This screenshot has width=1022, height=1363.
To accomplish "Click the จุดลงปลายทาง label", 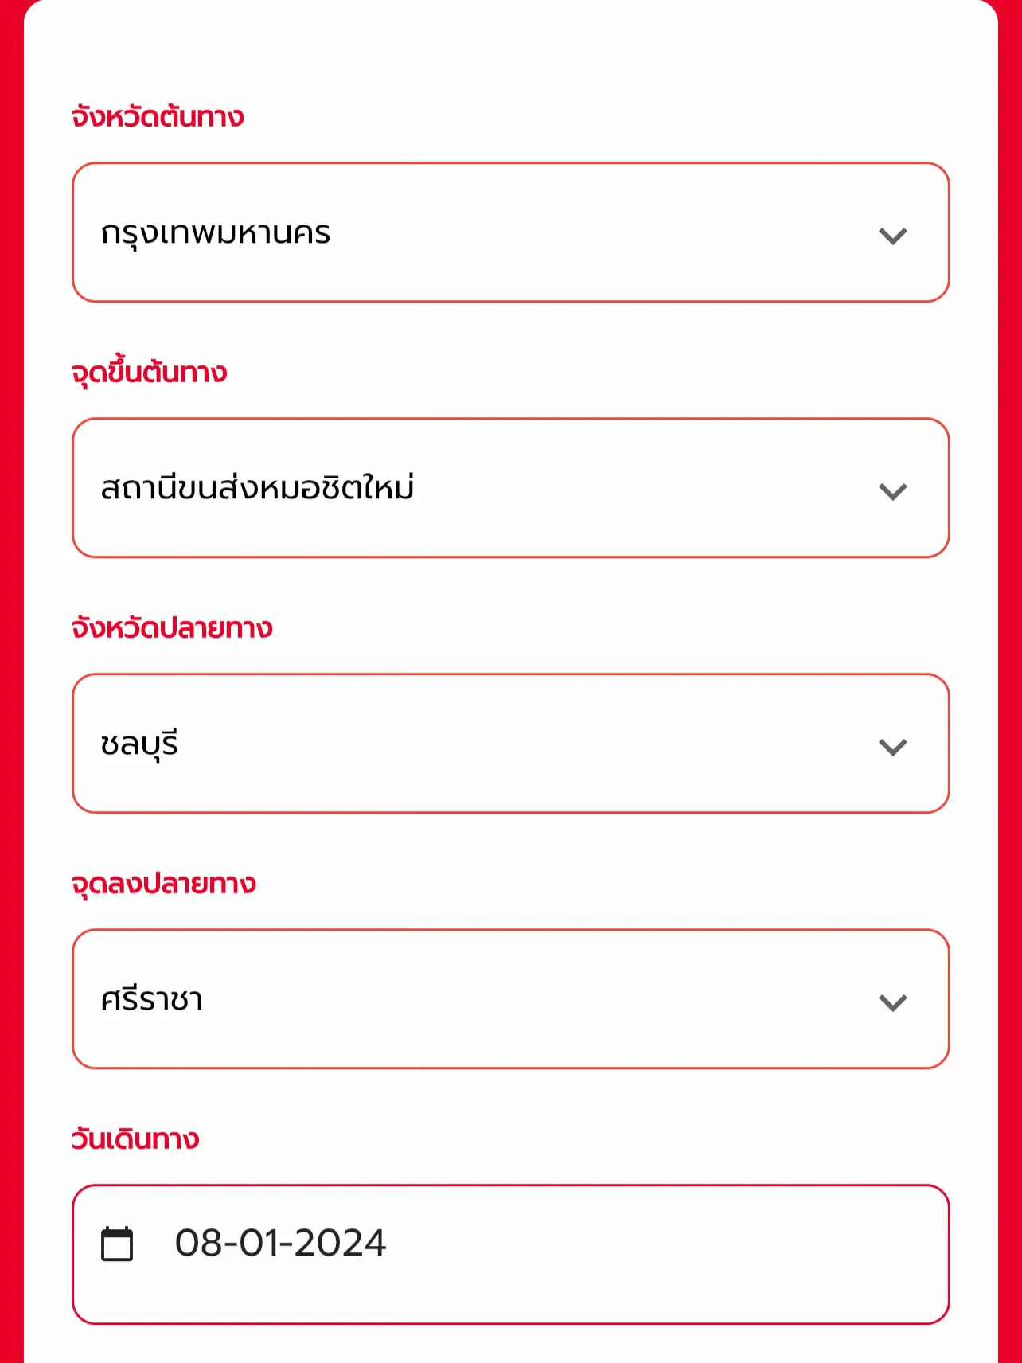I will pyautogui.click(x=162, y=884).
